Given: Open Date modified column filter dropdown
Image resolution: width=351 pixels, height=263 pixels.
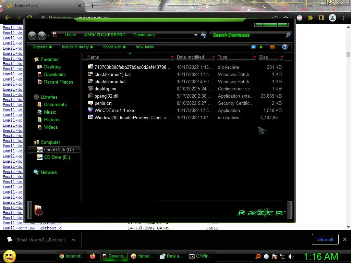Looking at the screenshot, I should (213, 57).
